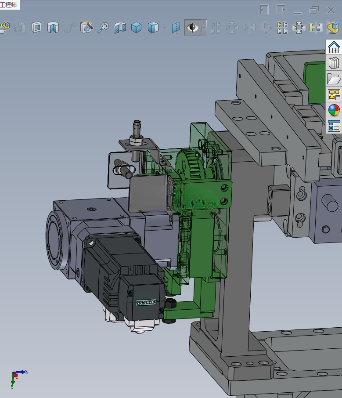
Task: Open the Design Library books icon
Action: 334,63
